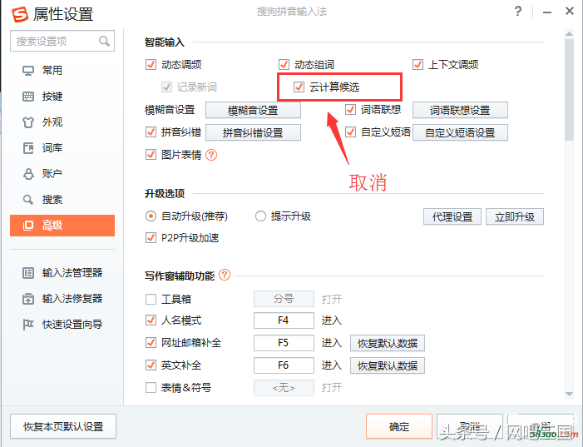
Task: Toggle P2P升级加速 checkbox
Action: click(151, 237)
